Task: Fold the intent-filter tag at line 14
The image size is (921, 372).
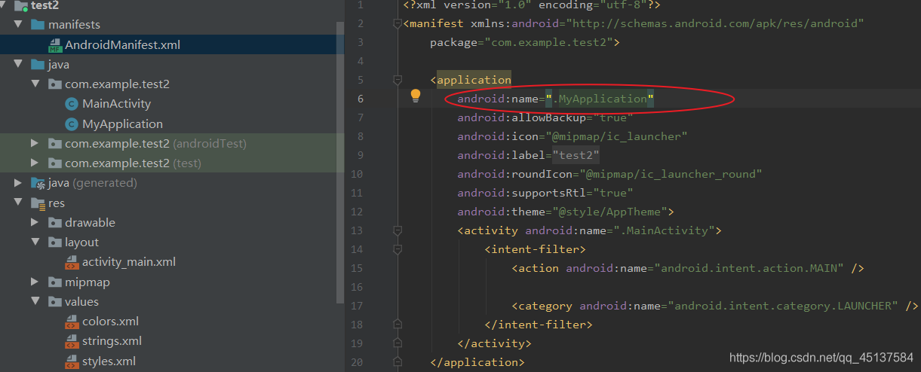Action: coord(398,250)
